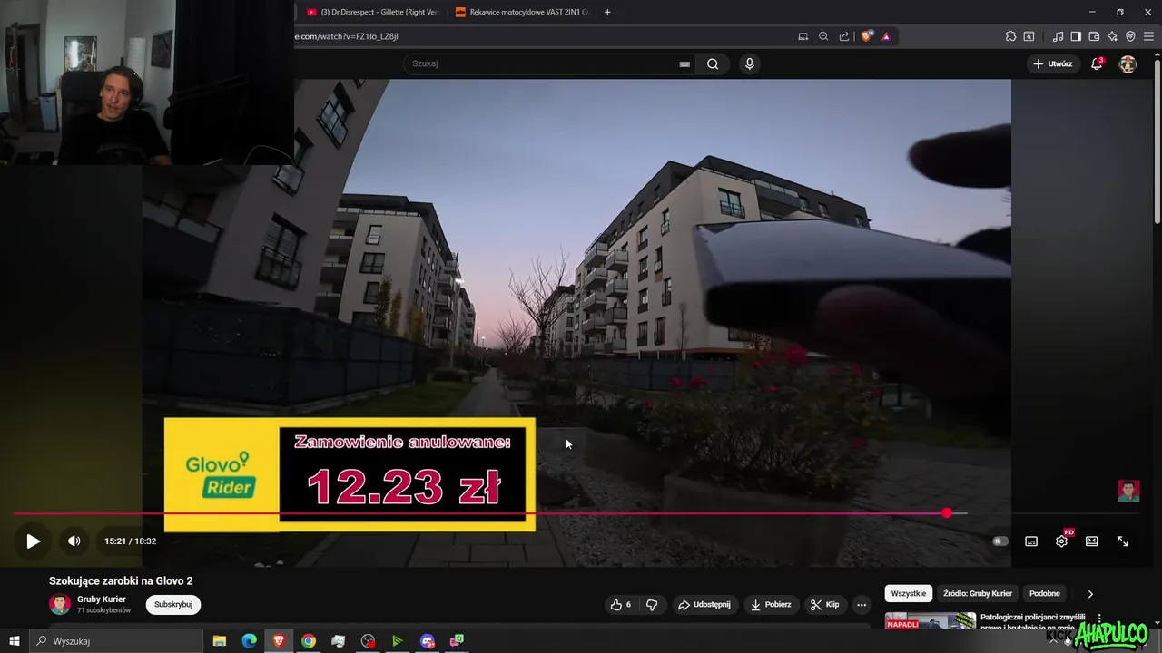Open Google Chrome from the taskbar
The width and height of the screenshot is (1162, 653).
[x=309, y=641]
